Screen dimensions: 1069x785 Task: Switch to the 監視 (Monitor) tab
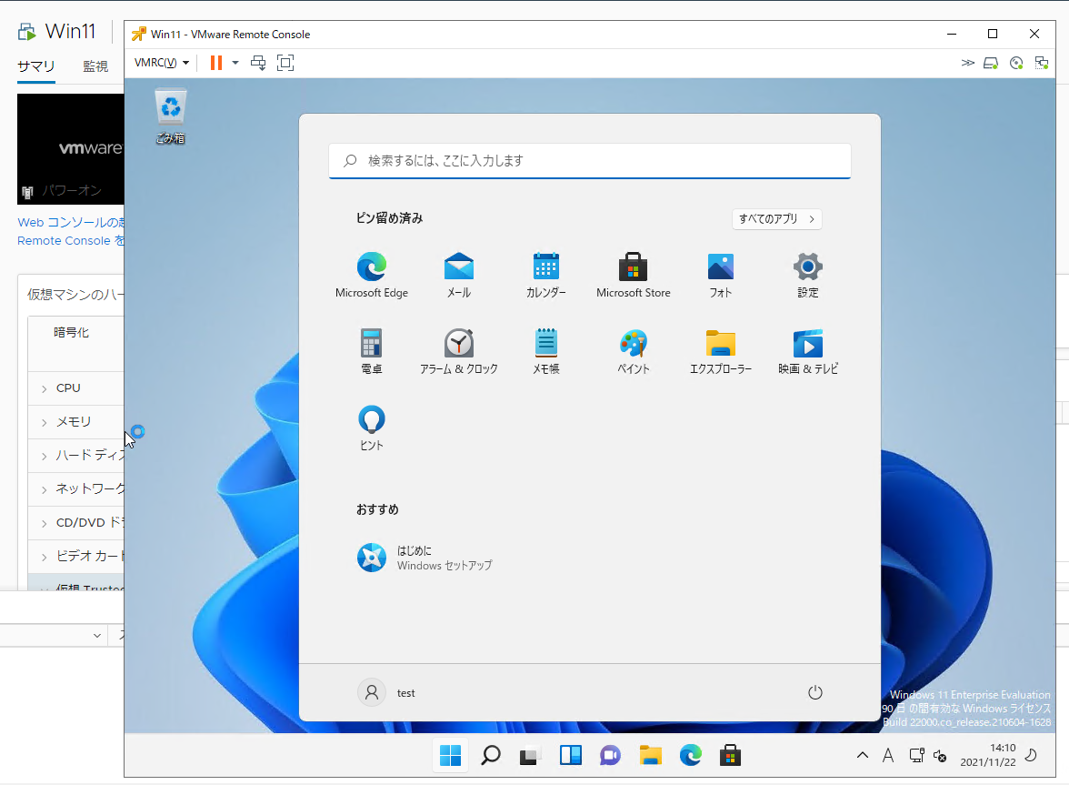[95, 66]
